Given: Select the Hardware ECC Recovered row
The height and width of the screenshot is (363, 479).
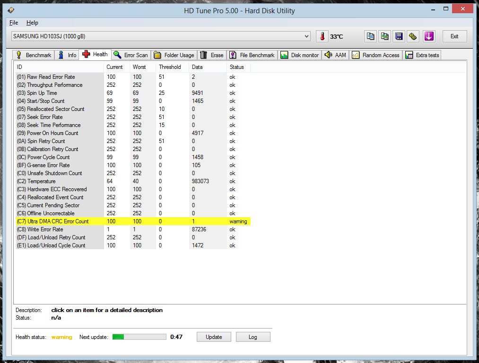Looking at the screenshot, I should [x=133, y=189].
